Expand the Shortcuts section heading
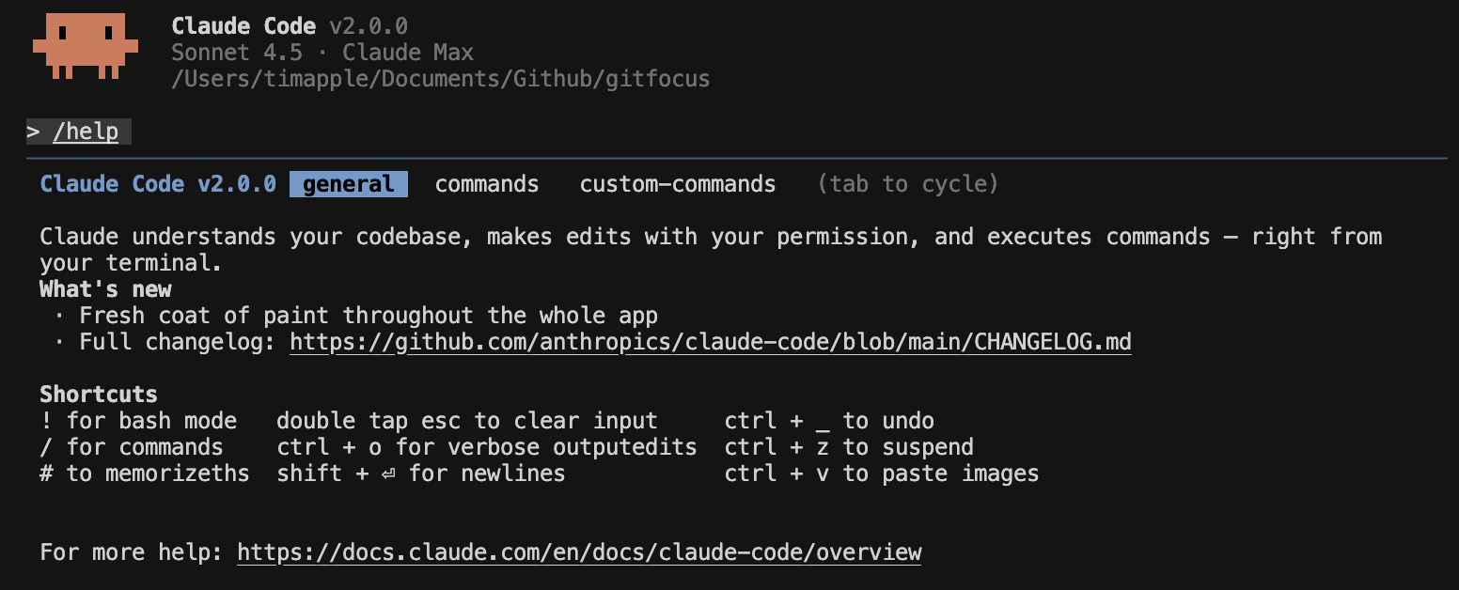Image resolution: width=1459 pixels, height=590 pixels. point(98,394)
